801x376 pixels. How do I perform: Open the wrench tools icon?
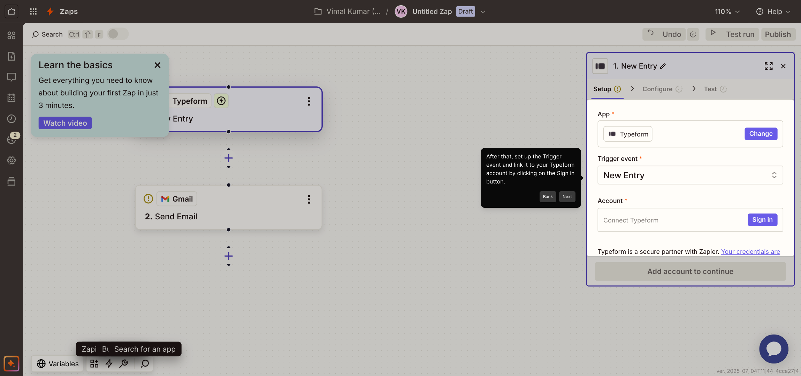pyautogui.click(x=124, y=364)
